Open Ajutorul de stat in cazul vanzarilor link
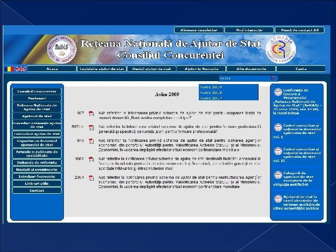Viewport: 336px width, 252px height. [297, 202]
